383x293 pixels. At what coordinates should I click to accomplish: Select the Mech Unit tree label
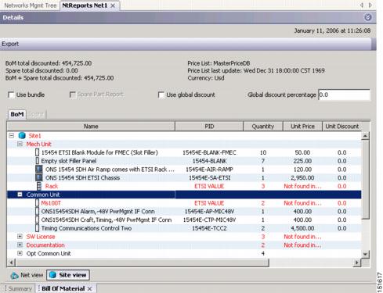(x=38, y=144)
